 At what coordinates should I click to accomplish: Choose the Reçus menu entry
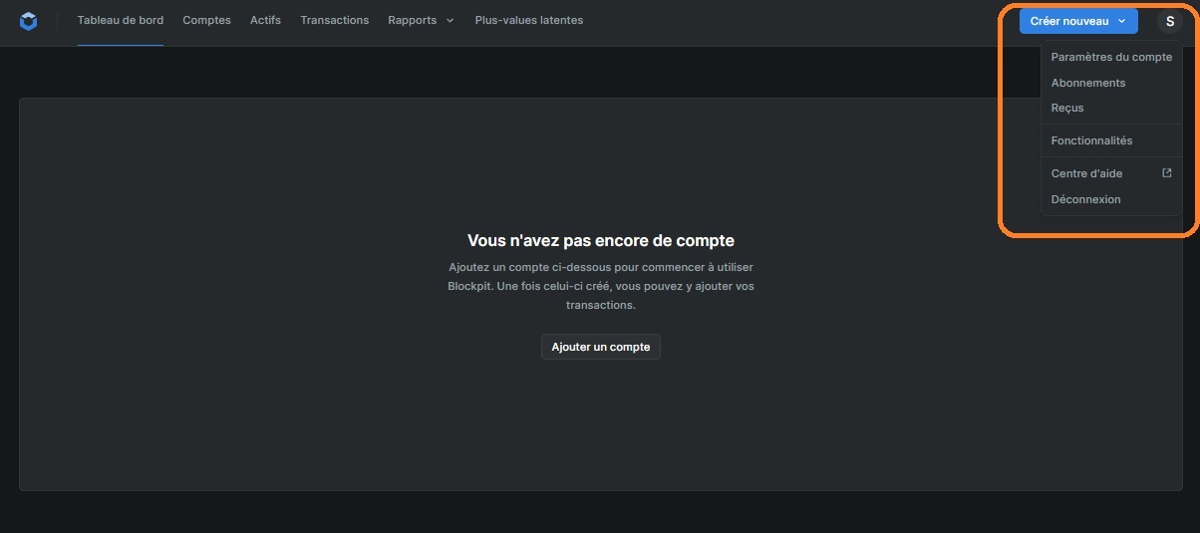pos(1067,108)
